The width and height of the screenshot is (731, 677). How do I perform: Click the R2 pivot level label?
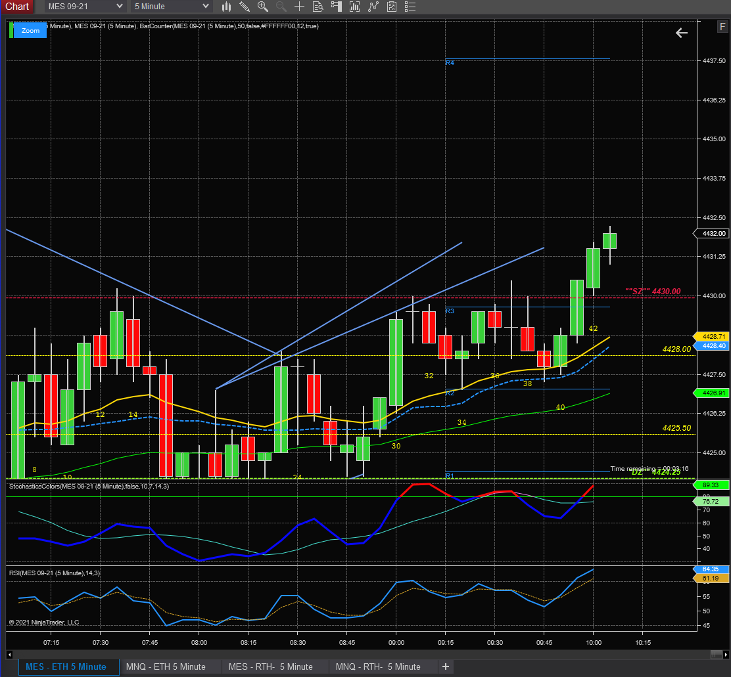[x=450, y=393]
